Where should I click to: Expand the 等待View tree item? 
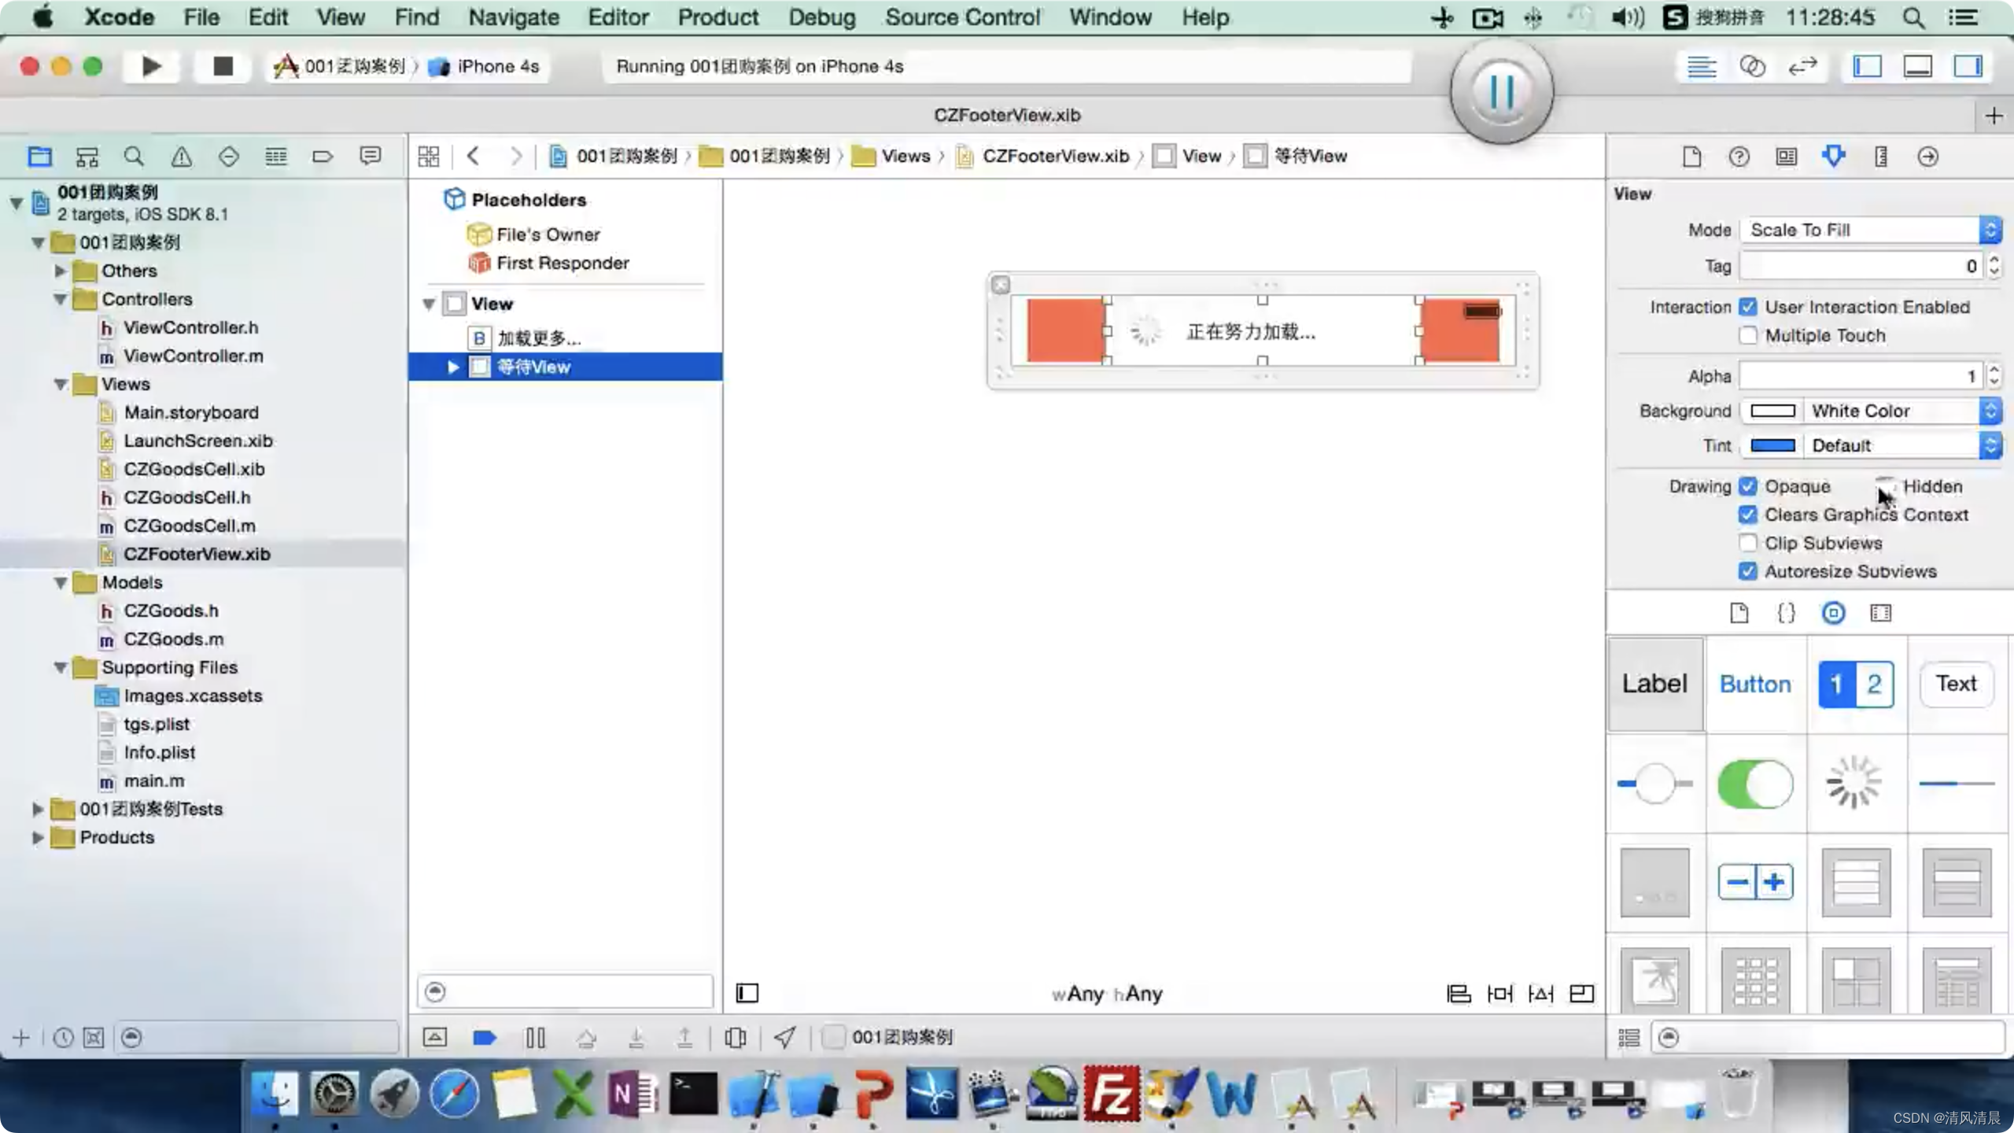click(x=454, y=365)
